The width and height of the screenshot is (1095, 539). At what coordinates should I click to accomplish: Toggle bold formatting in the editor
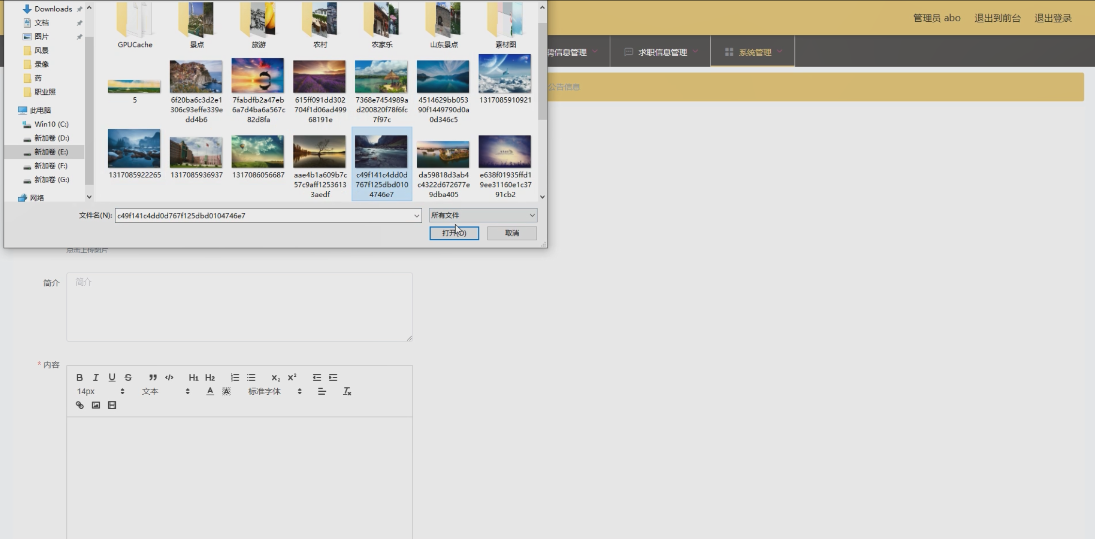click(79, 377)
